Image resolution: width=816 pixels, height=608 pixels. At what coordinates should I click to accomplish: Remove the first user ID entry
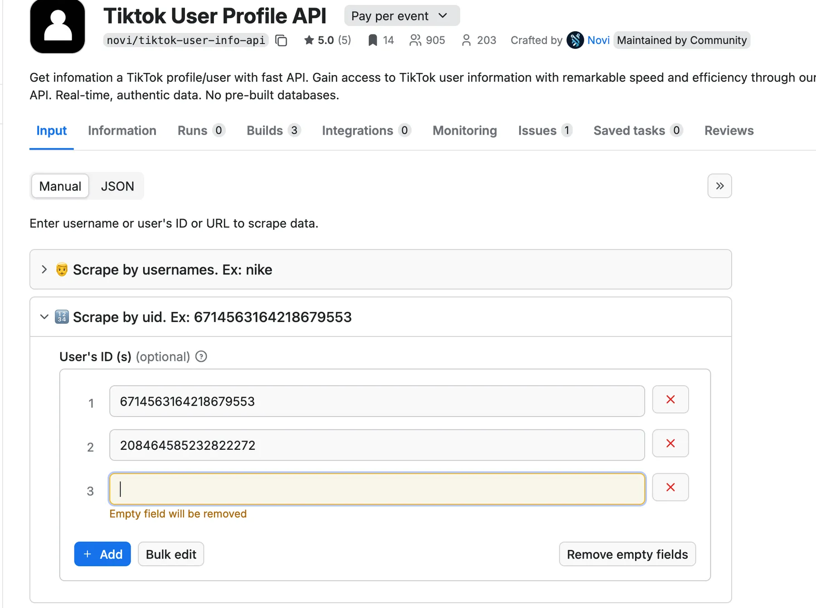(670, 399)
